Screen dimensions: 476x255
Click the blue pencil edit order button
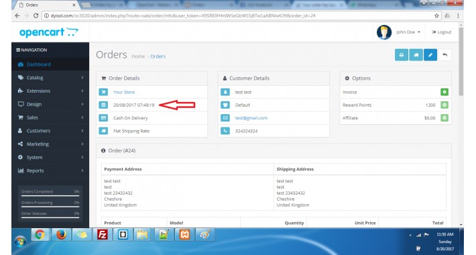(x=430, y=55)
